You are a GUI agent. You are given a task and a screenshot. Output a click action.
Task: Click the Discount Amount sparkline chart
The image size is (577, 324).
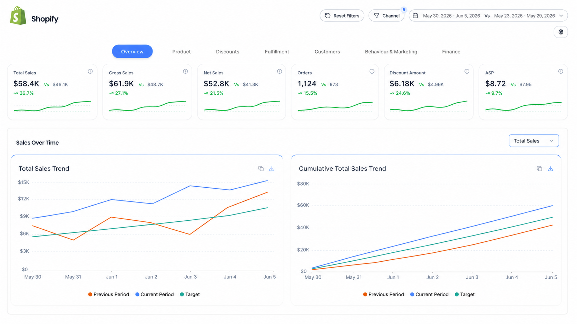[x=429, y=106]
